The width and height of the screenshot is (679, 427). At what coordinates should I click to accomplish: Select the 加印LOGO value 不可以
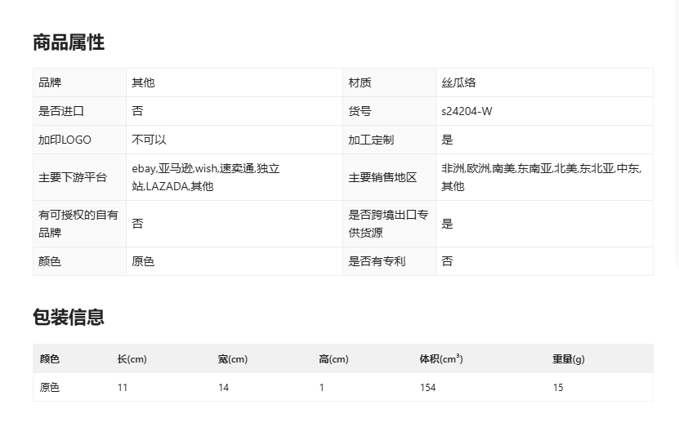pos(149,140)
